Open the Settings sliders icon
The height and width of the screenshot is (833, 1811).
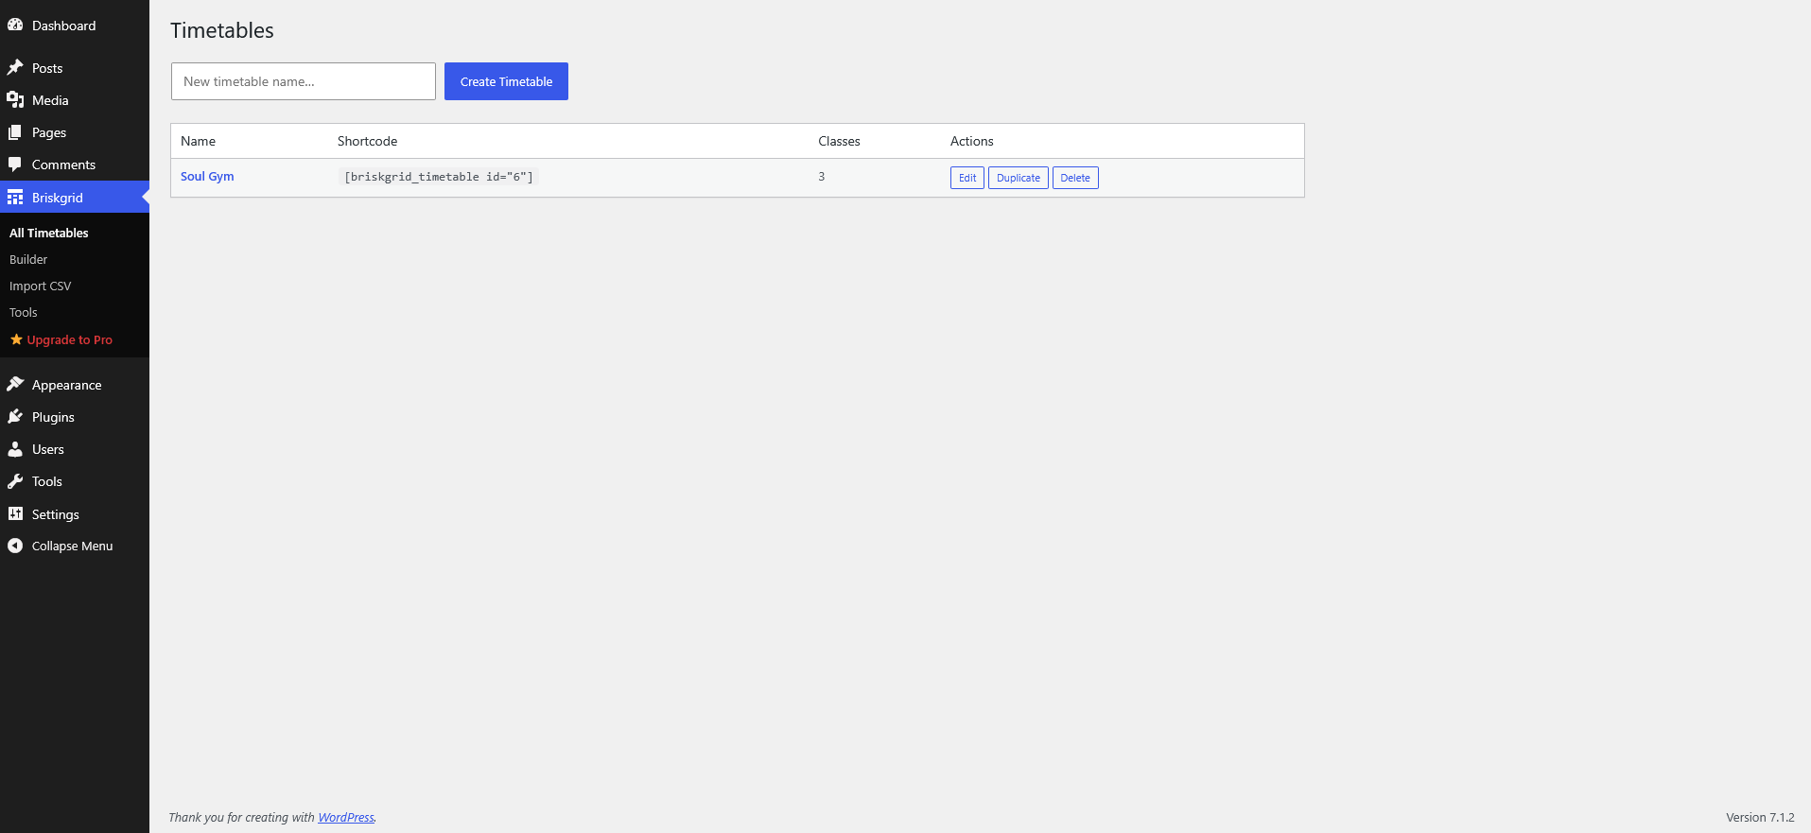click(15, 514)
